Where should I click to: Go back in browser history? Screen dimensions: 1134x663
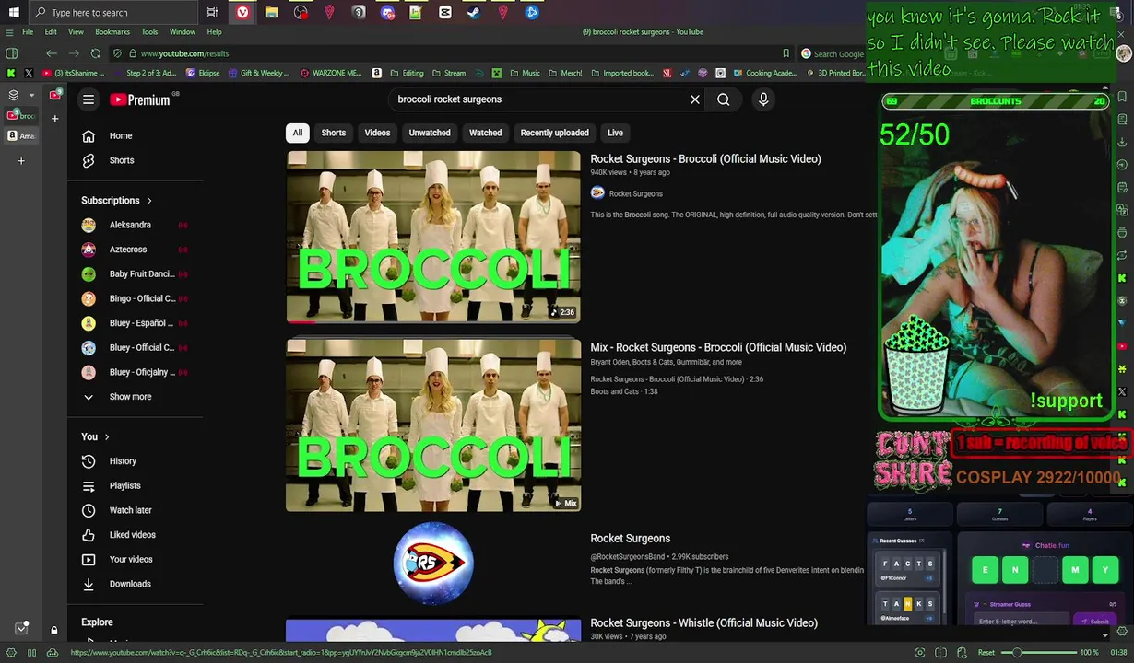[x=52, y=53]
